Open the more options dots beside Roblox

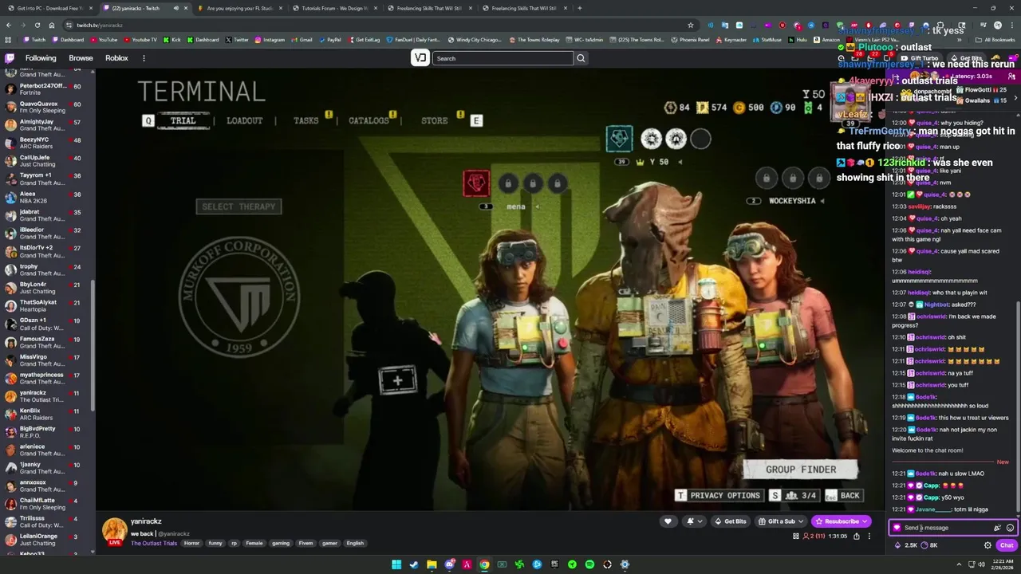pos(144,58)
